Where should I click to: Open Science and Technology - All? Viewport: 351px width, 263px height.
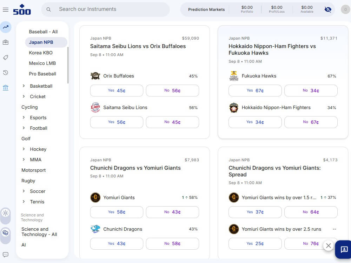coord(39,232)
